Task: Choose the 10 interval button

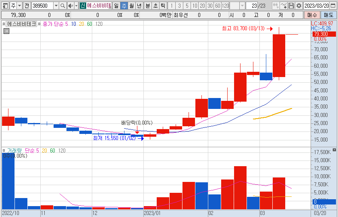Action: pyautogui.click(x=195, y=6)
